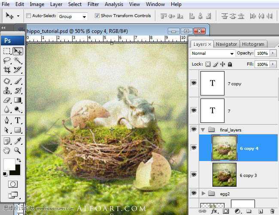The width and height of the screenshot is (279, 215).
Task: Select the Lasso tool
Action: pos(7,60)
